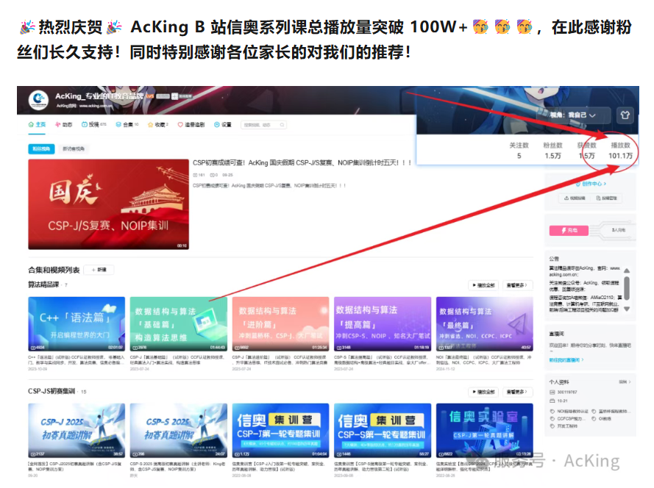Screen dimensions: 654x488
Task: Expand 查看更多 for 算法精品课
Action: (x=519, y=285)
